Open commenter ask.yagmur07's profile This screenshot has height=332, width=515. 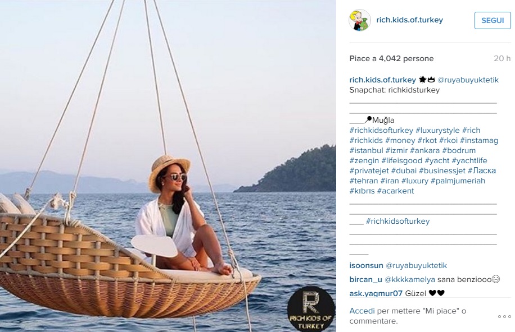coord(376,293)
